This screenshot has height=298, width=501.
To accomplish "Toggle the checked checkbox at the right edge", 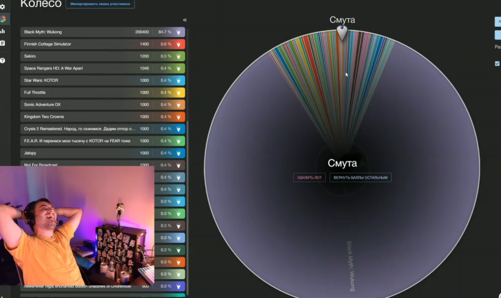I will click(x=497, y=64).
